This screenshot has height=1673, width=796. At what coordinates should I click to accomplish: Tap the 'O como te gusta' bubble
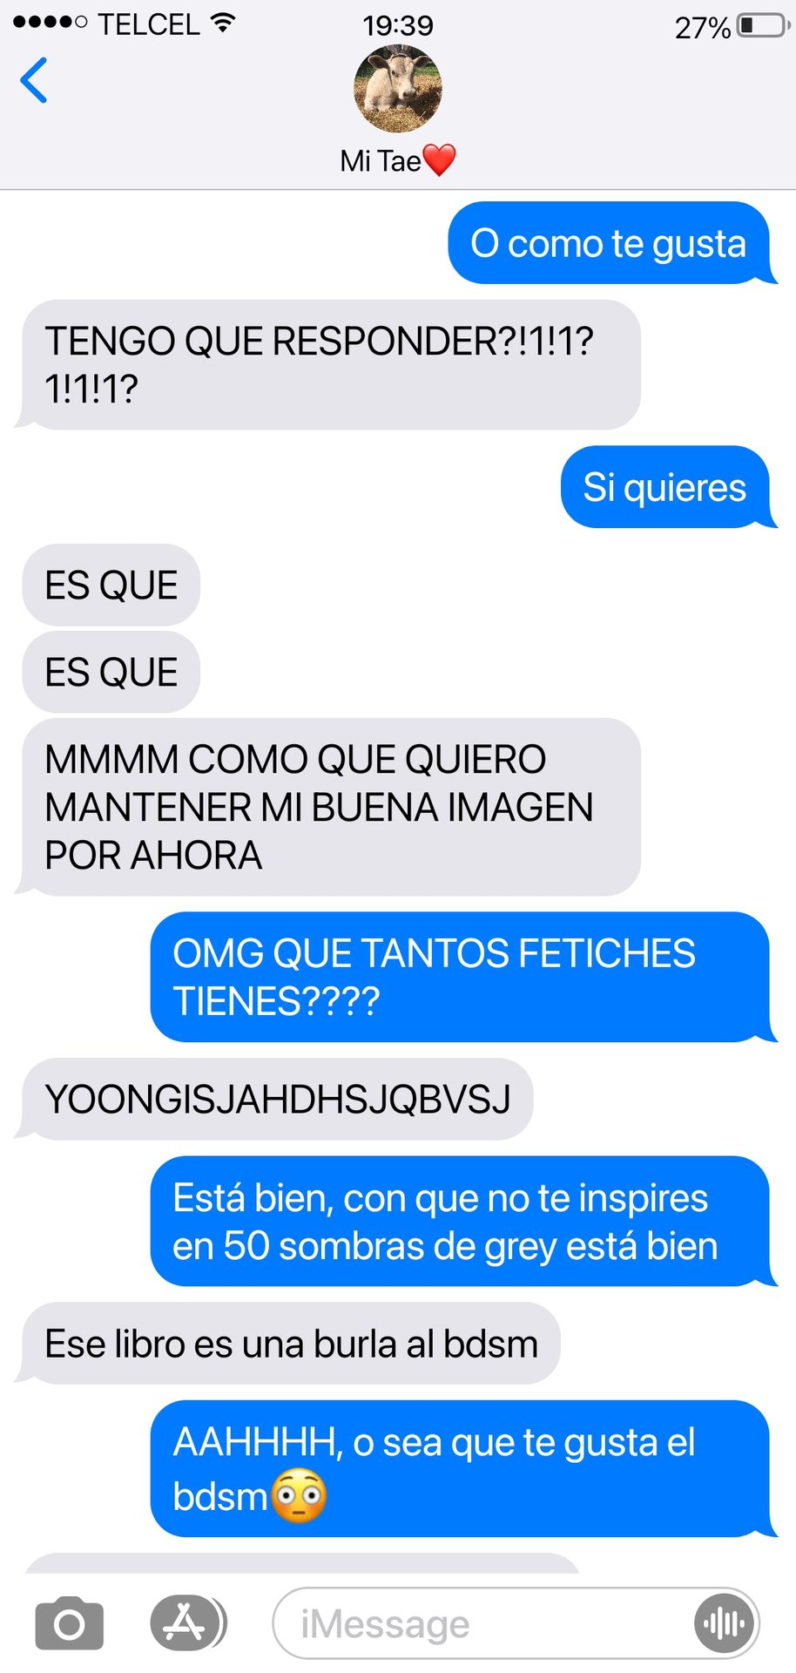(x=610, y=243)
